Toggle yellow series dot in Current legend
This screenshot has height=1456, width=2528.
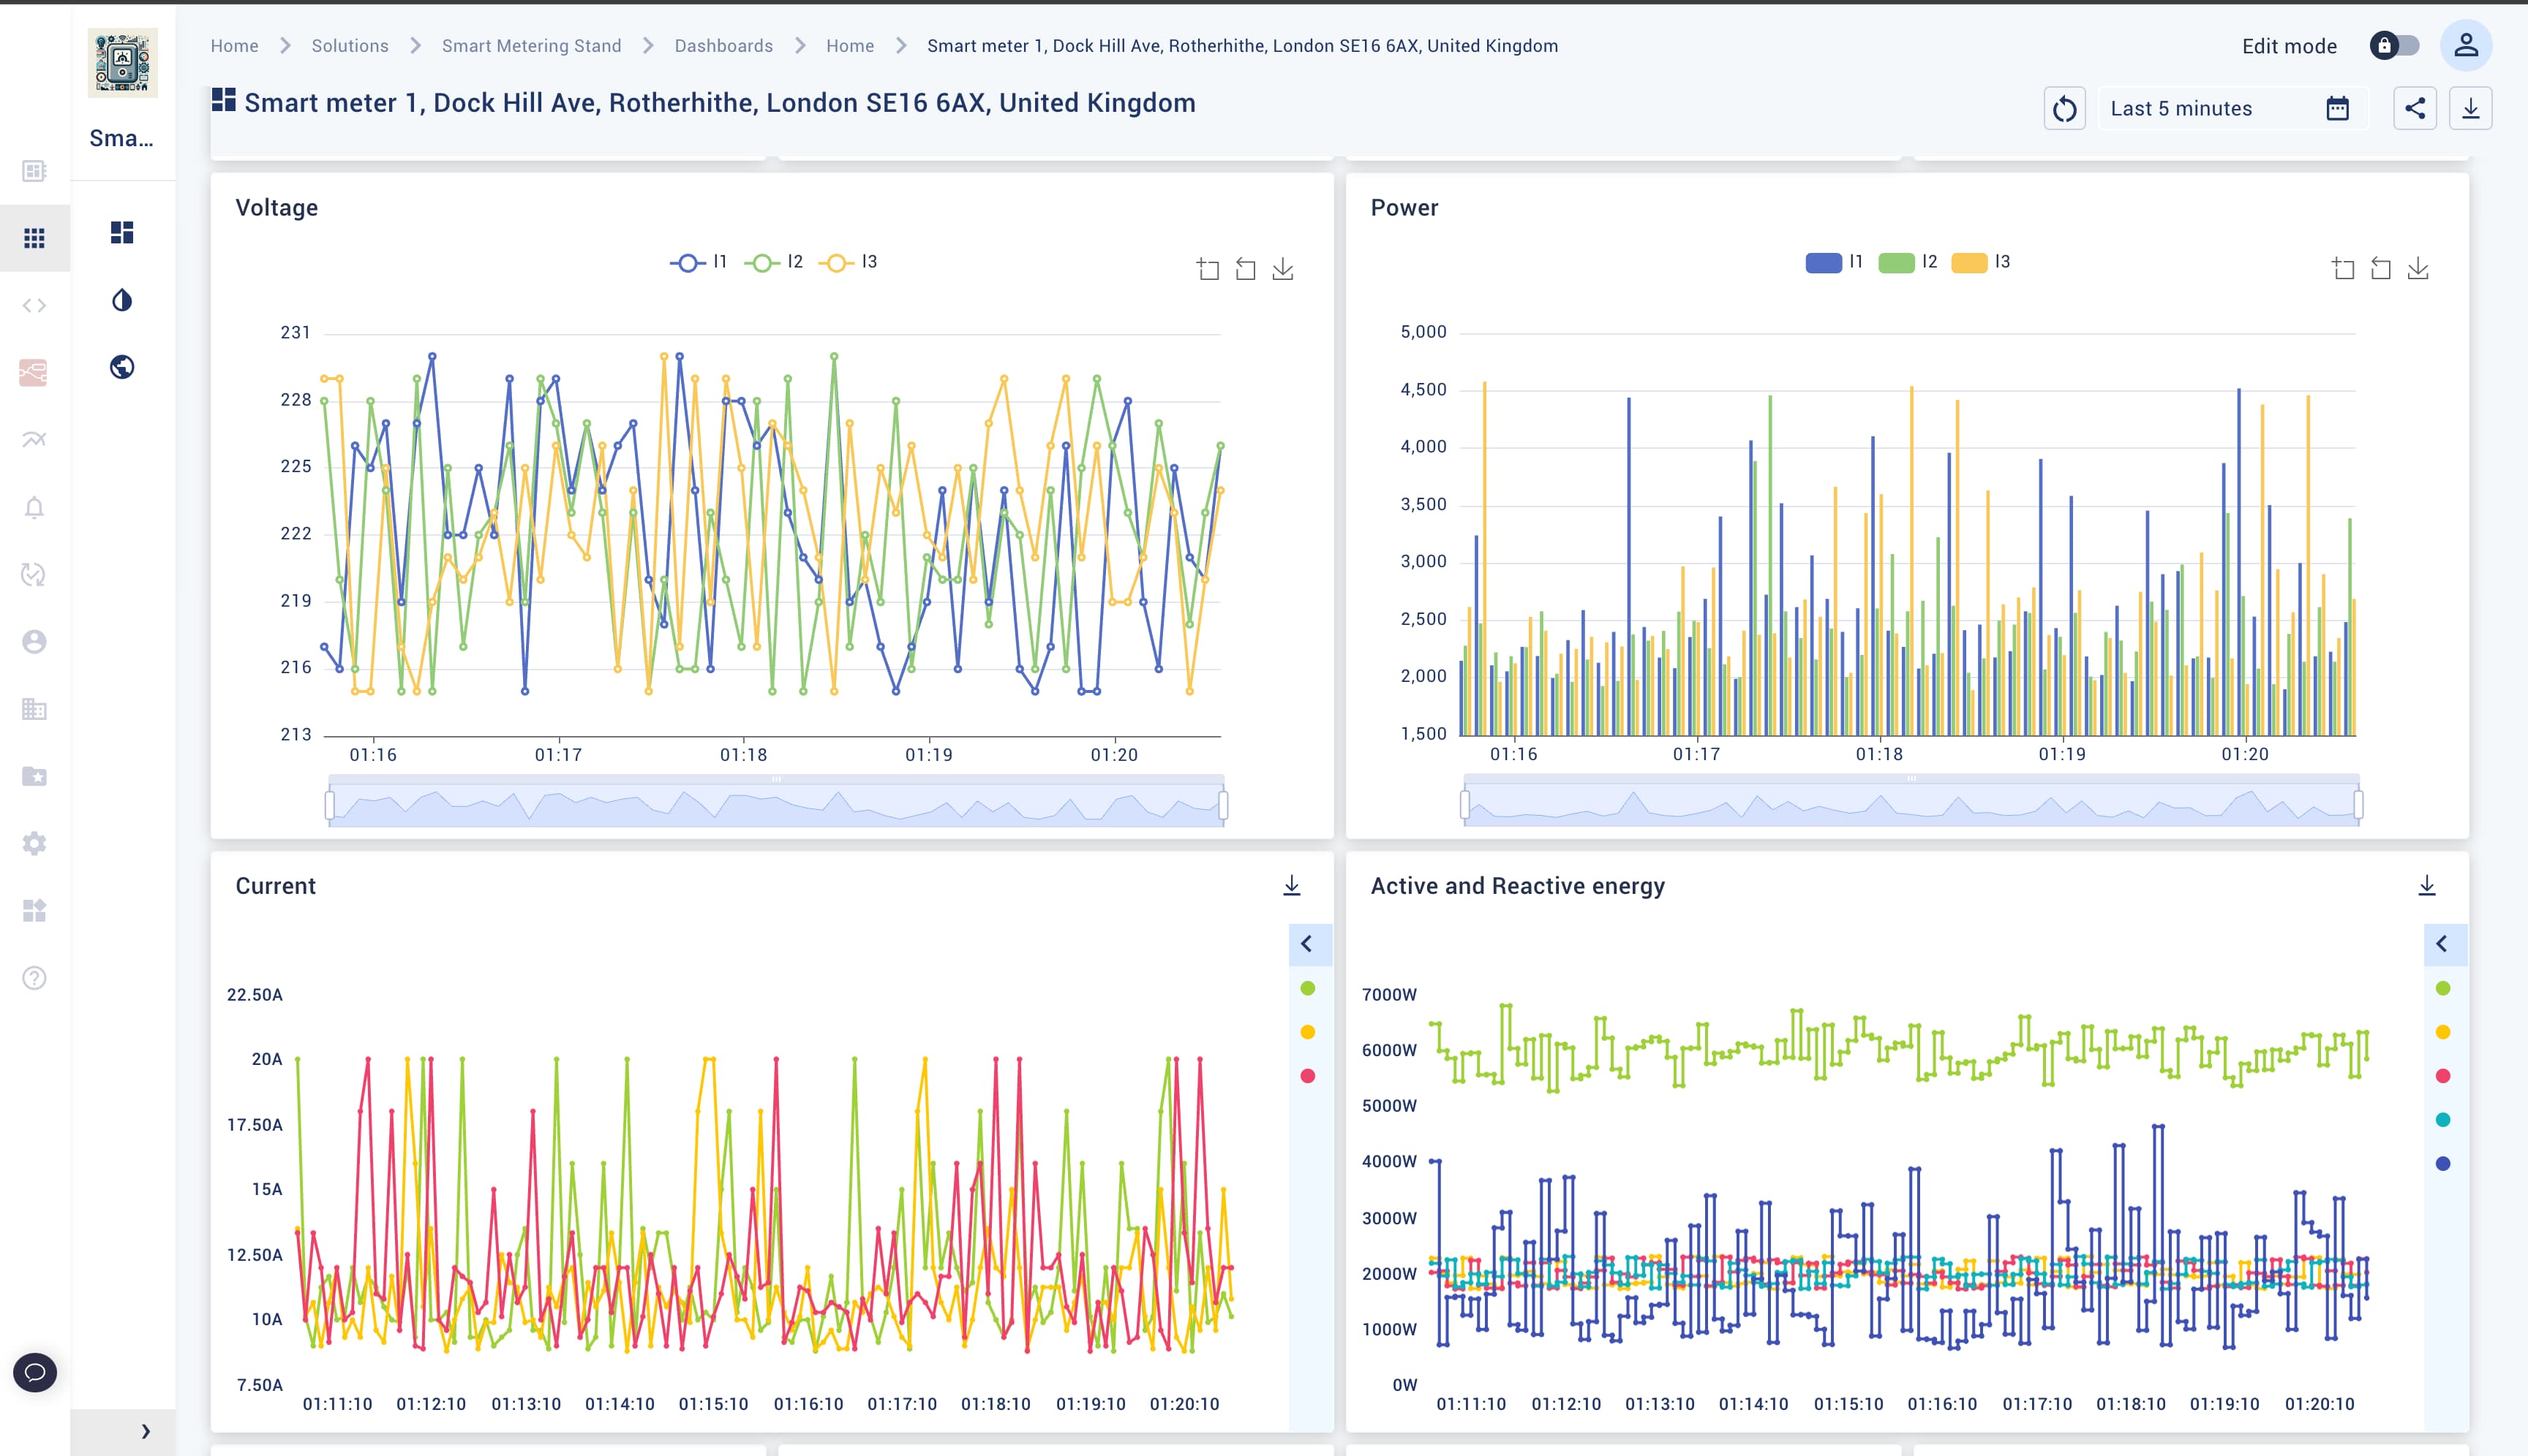point(1307,1032)
